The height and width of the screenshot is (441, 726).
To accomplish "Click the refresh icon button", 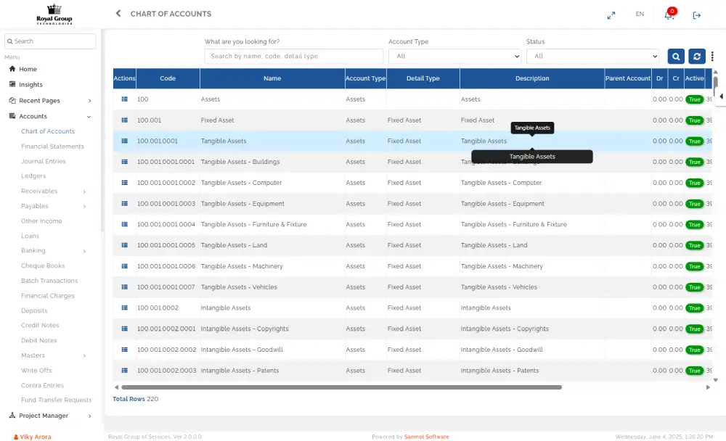I will [x=696, y=57].
